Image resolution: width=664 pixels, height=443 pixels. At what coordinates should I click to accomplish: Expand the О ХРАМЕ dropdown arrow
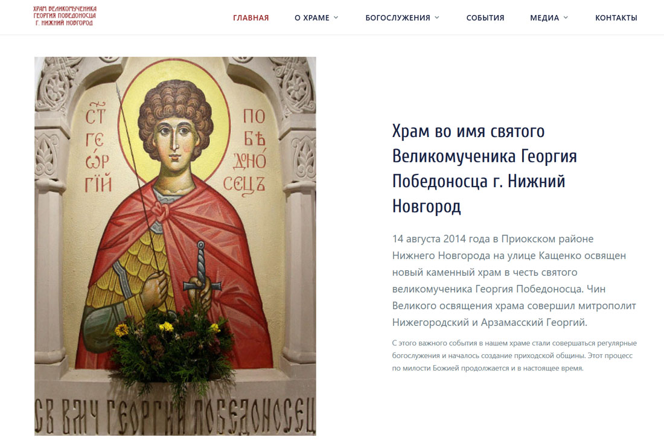pyautogui.click(x=336, y=18)
